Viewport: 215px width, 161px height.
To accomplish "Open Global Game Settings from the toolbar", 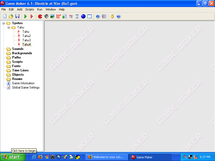I will 104,16.
